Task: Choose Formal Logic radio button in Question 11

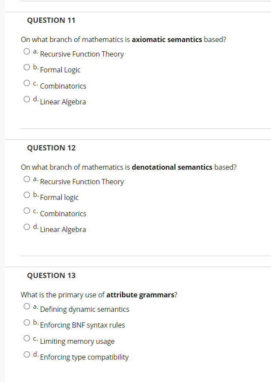Action: pos(27,67)
